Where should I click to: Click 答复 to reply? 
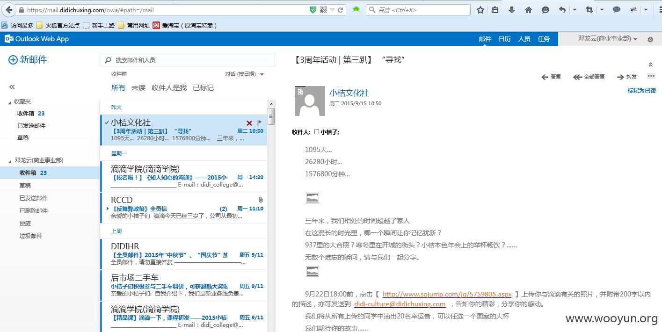551,77
